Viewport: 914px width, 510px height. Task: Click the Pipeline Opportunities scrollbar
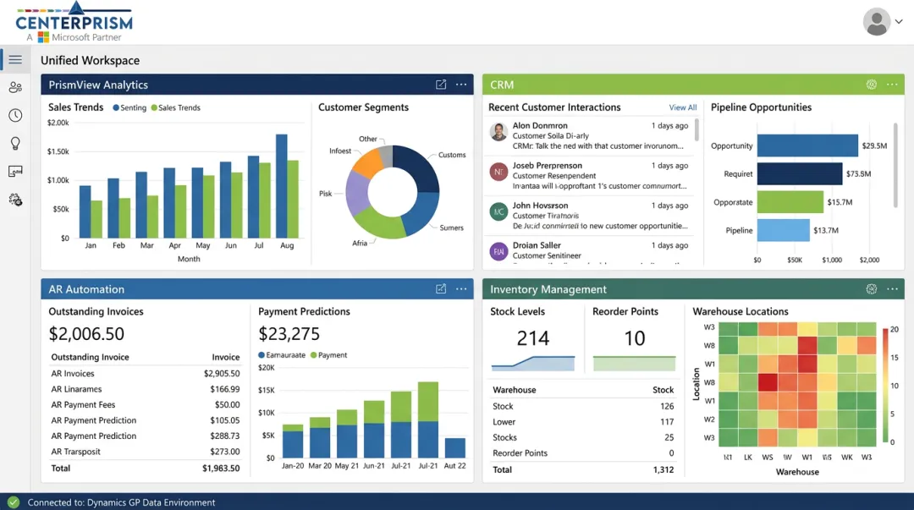(895, 165)
